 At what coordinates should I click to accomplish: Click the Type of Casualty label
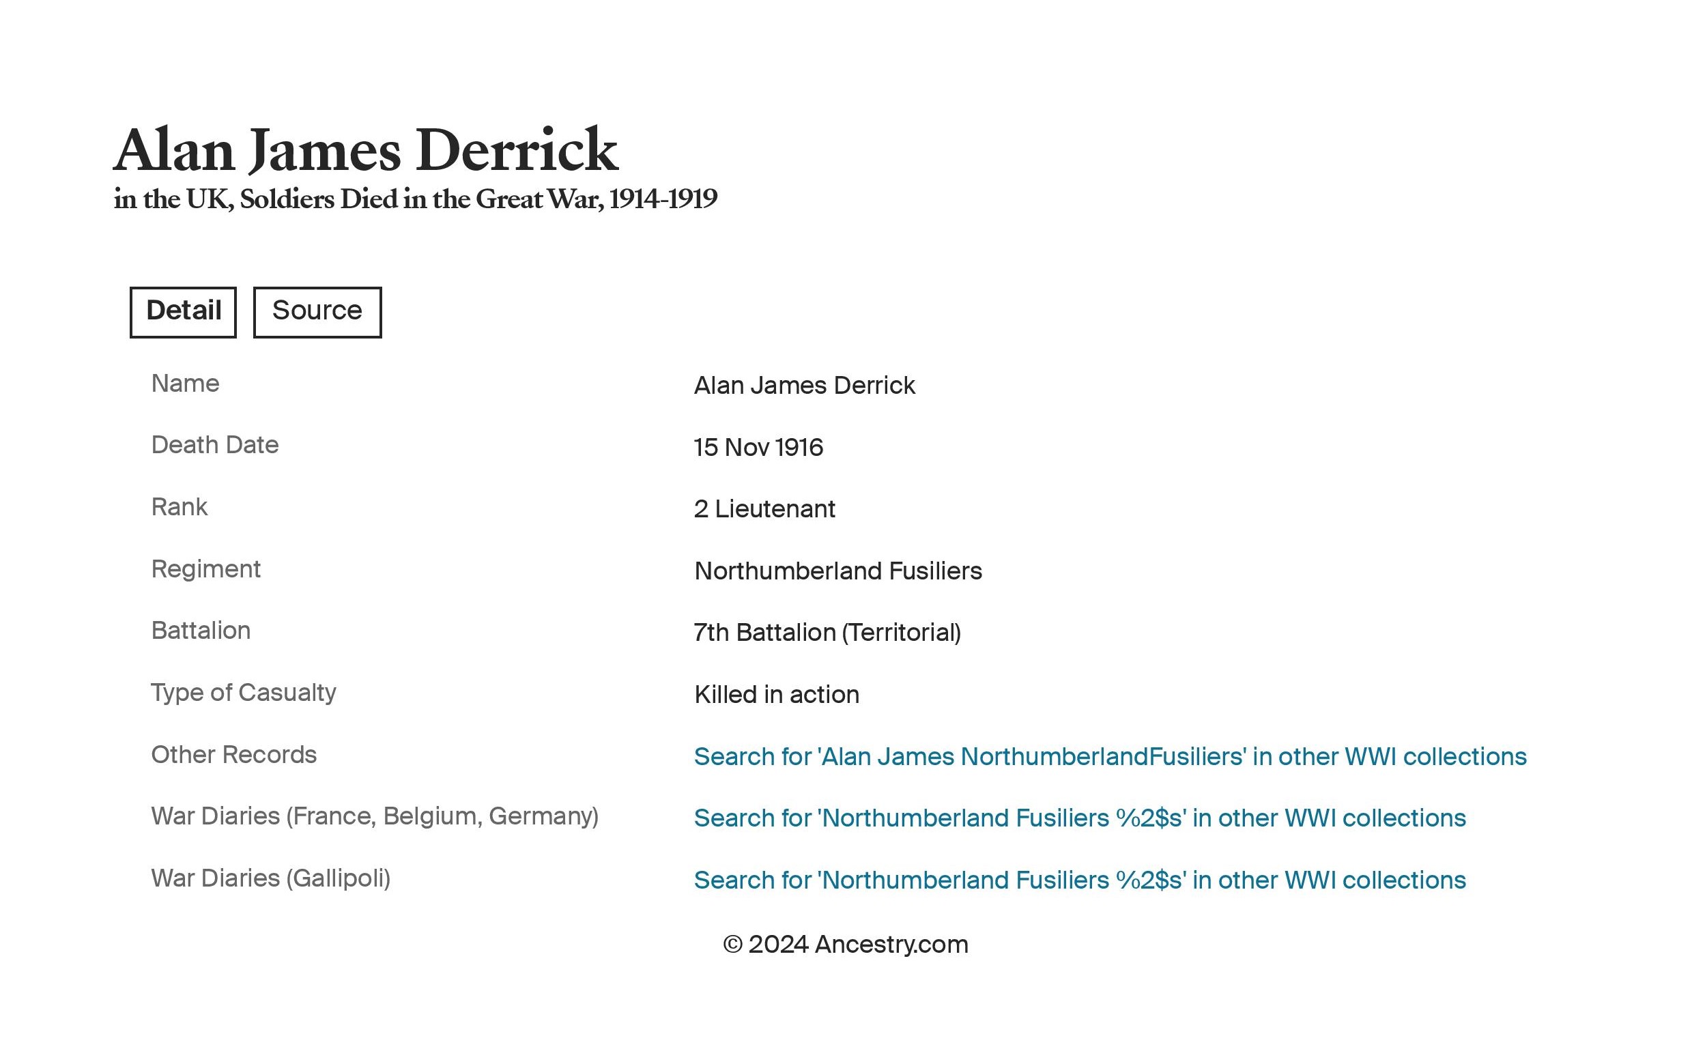(x=244, y=693)
